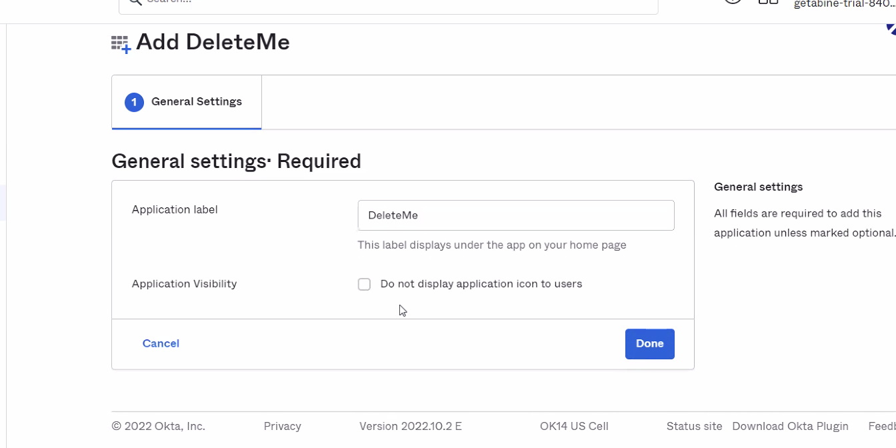Click the OK14 US Cell footer text
Screen dimensions: 896x448
pyautogui.click(x=574, y=426)
